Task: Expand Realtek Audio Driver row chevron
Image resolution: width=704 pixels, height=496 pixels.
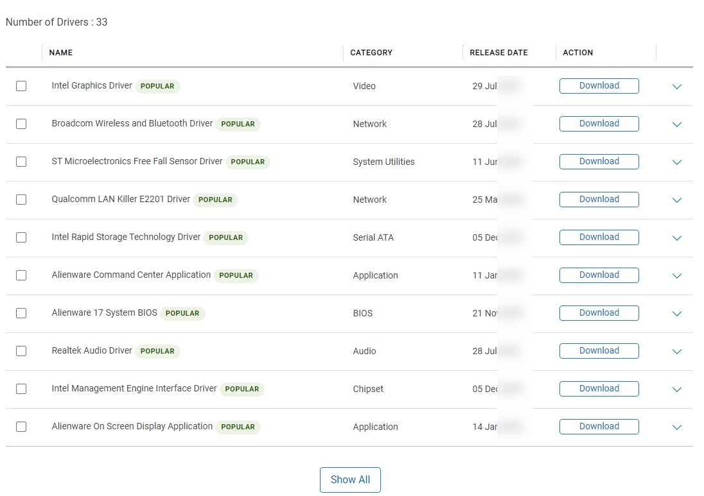Action: click(x=676, y=352)
